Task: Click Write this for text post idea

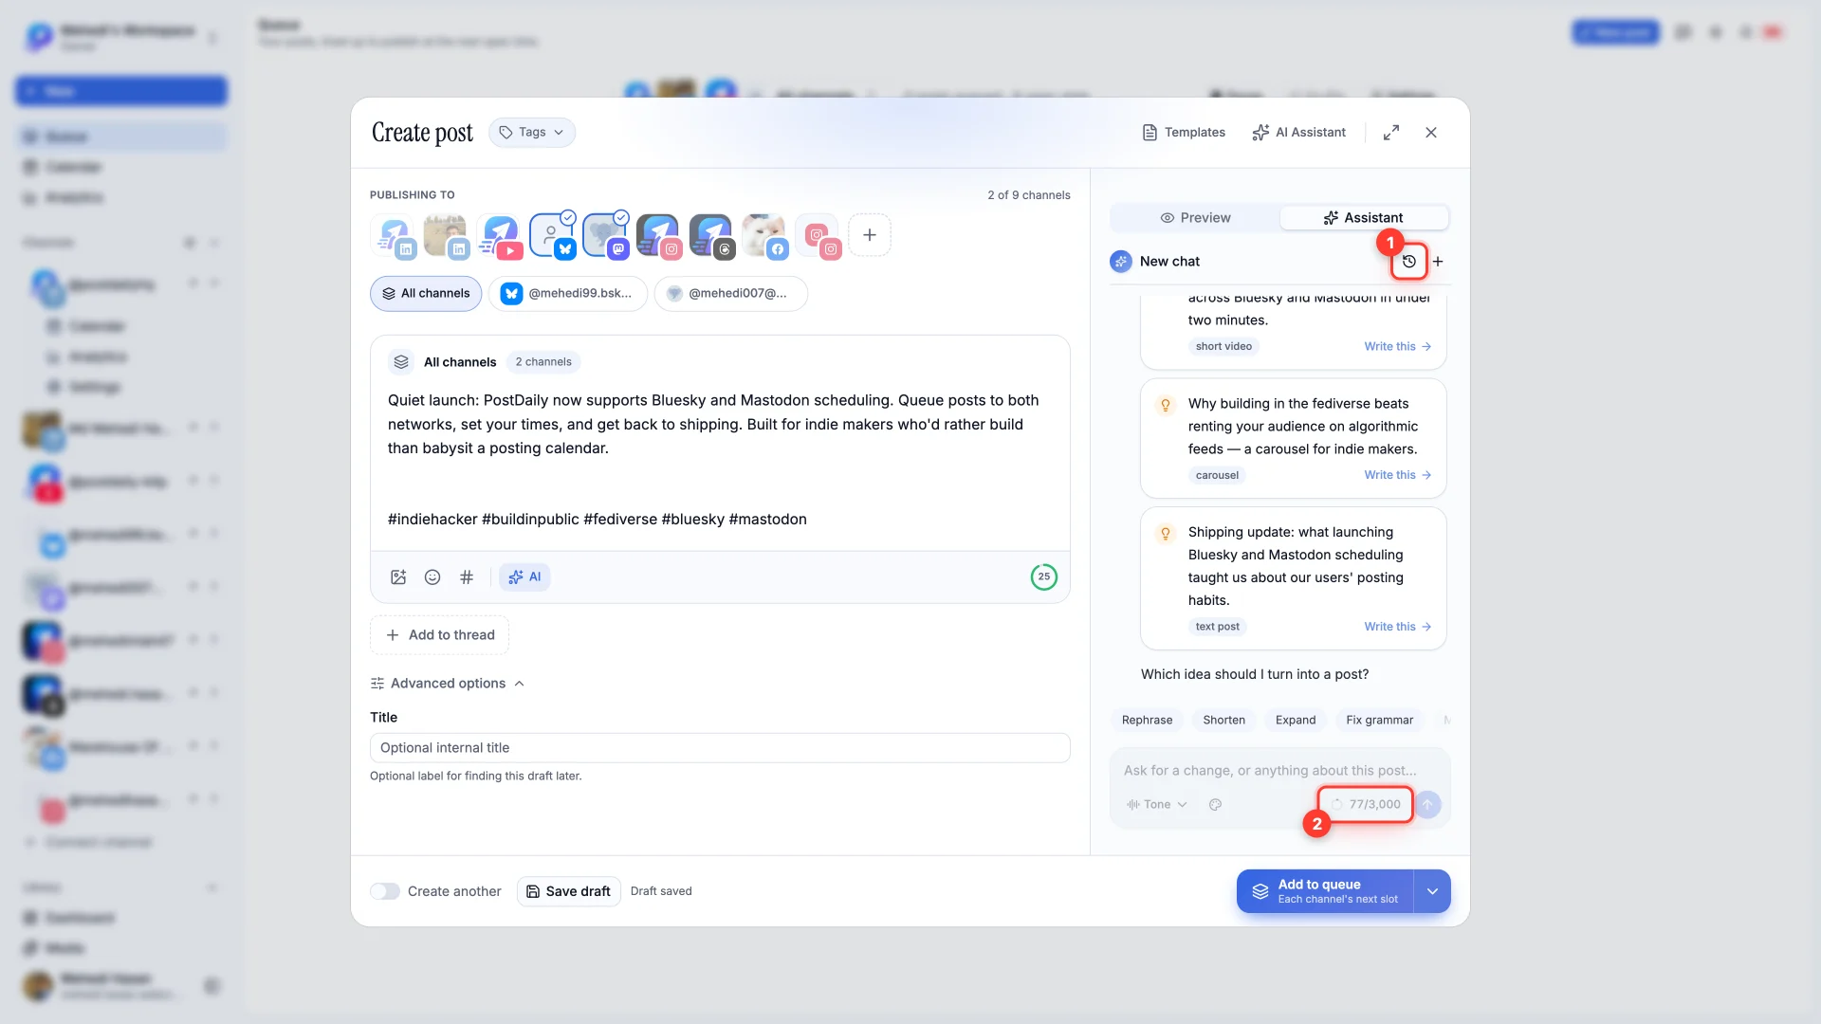Action: tap(1398, 627)
